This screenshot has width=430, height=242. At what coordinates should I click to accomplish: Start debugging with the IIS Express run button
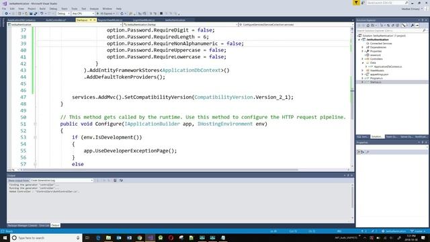pyautogui.click(x=105, y=13)
